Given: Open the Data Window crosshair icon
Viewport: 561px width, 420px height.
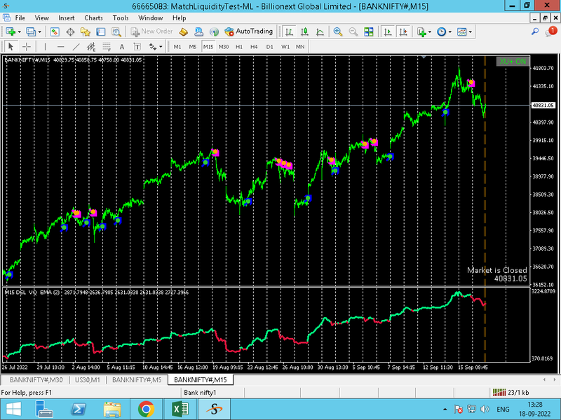Looking at the screenshot, I should [x=70, y=31].
